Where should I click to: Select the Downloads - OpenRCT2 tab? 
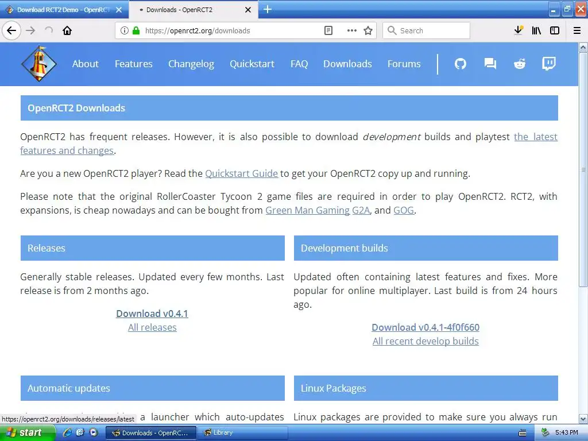(193, 10)
